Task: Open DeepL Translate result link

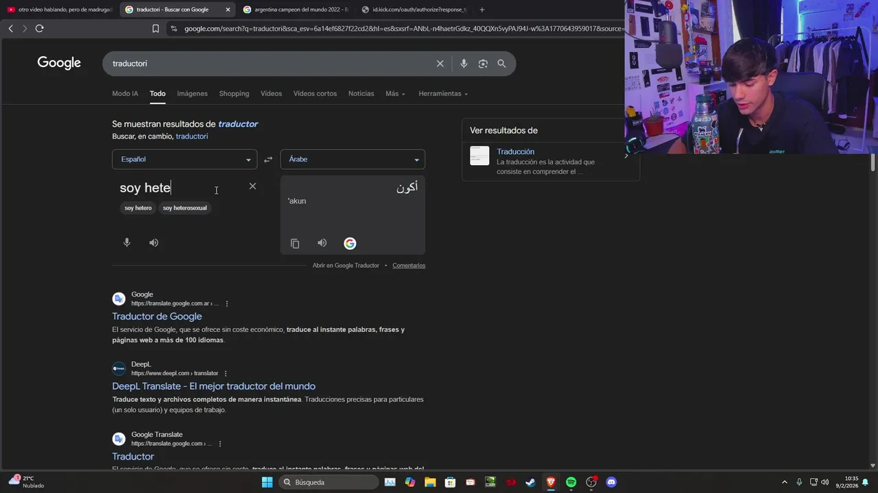Action: 214,386
